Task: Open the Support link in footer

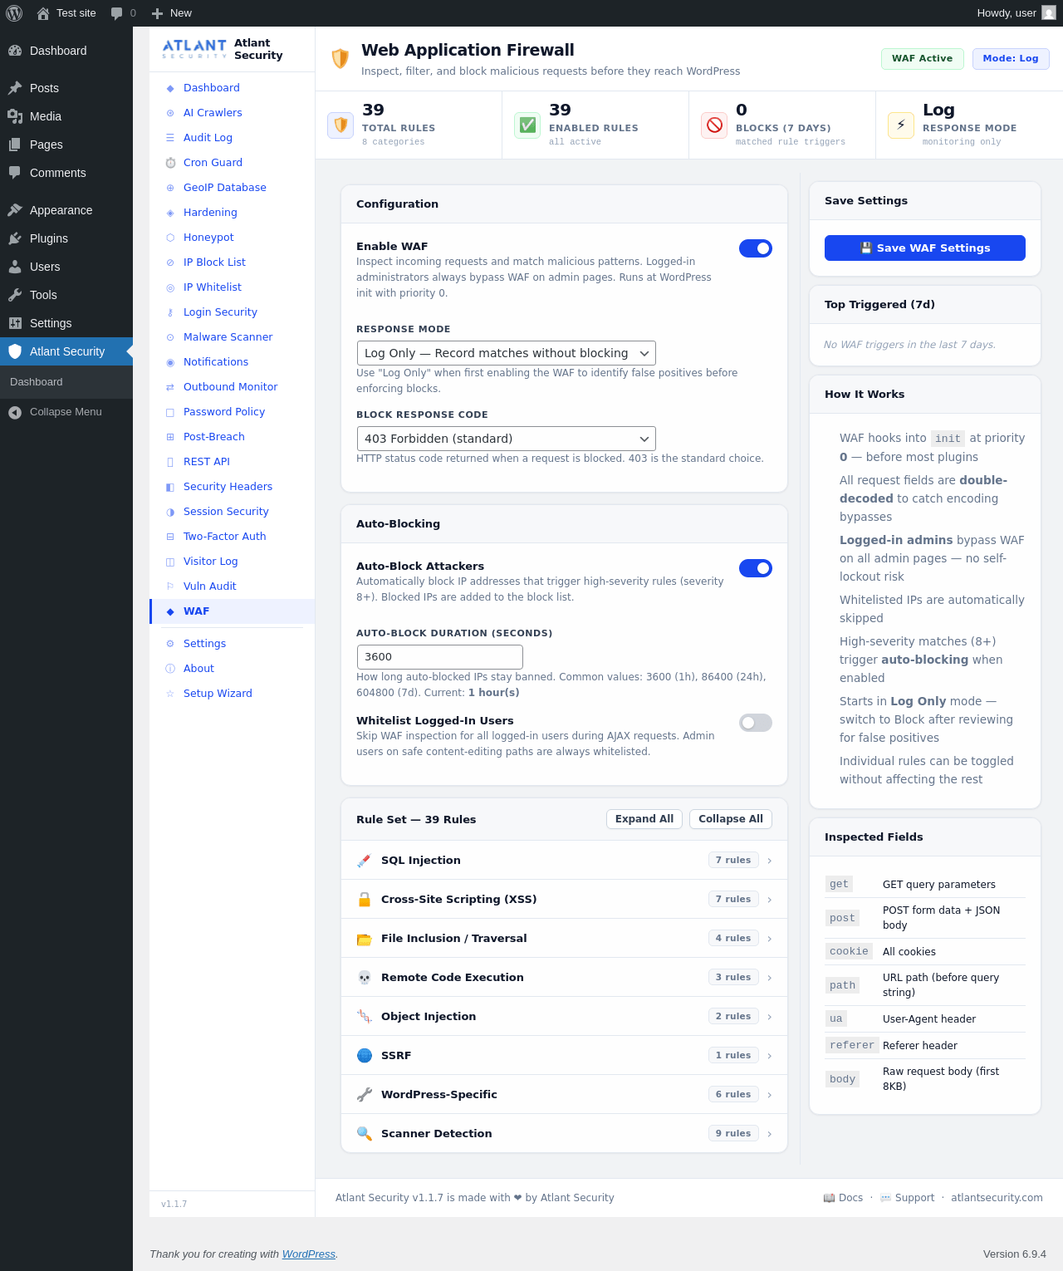Action: pyautogui.click(x=907, y=1198)
